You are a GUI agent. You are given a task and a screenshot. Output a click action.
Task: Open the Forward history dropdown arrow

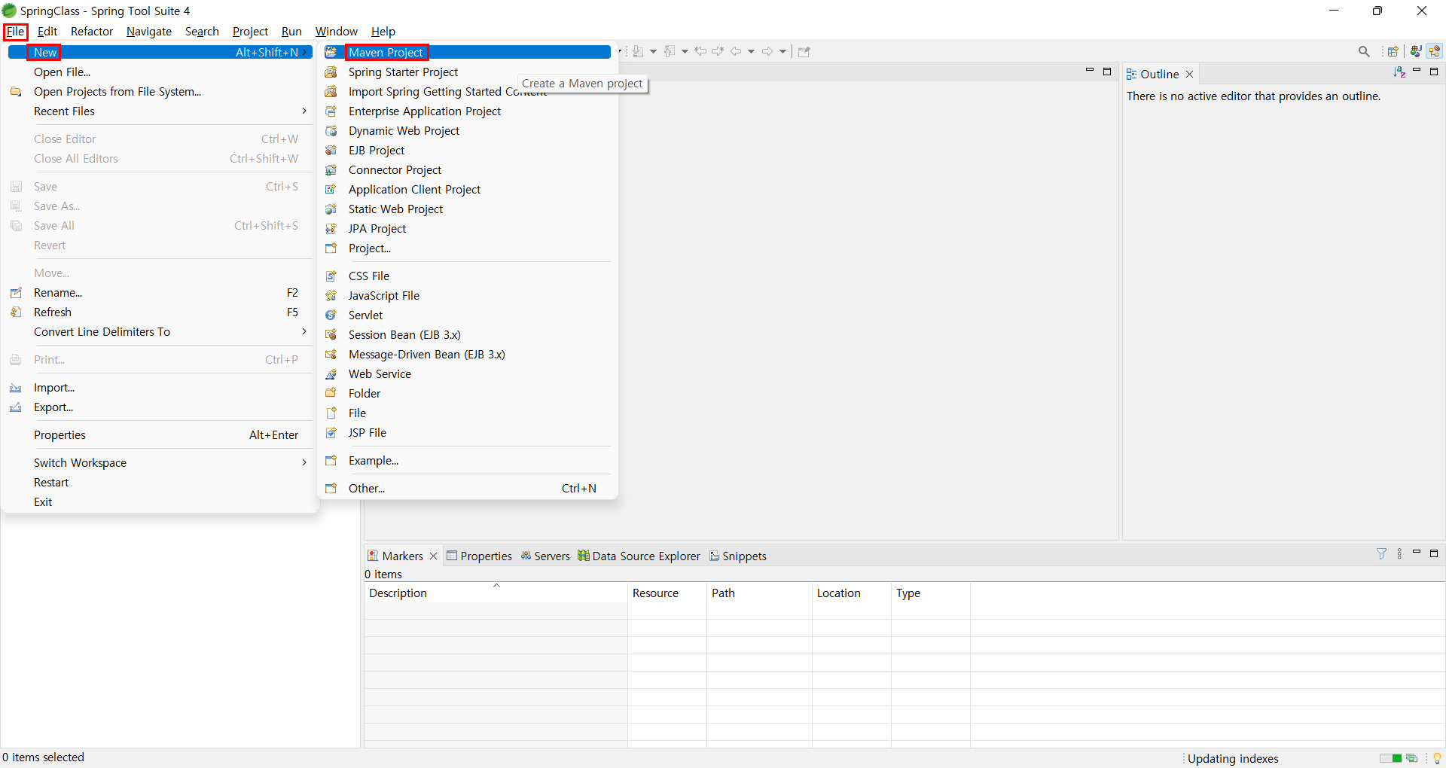coord(783,51)
